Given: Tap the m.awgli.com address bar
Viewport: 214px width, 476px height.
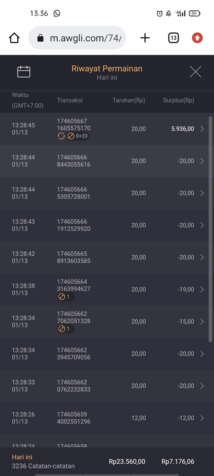Looking at the screenshot, I should 77,38.
